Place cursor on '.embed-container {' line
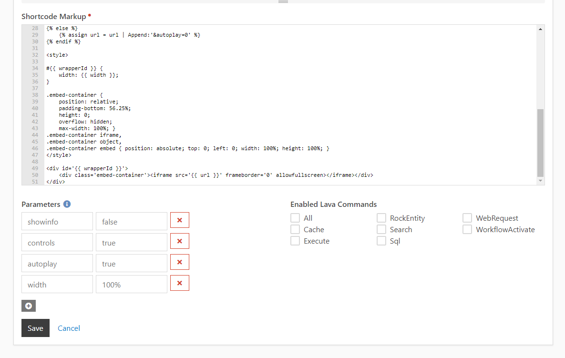The width and height of the screenshot is (565, 358). coord(74,95)
